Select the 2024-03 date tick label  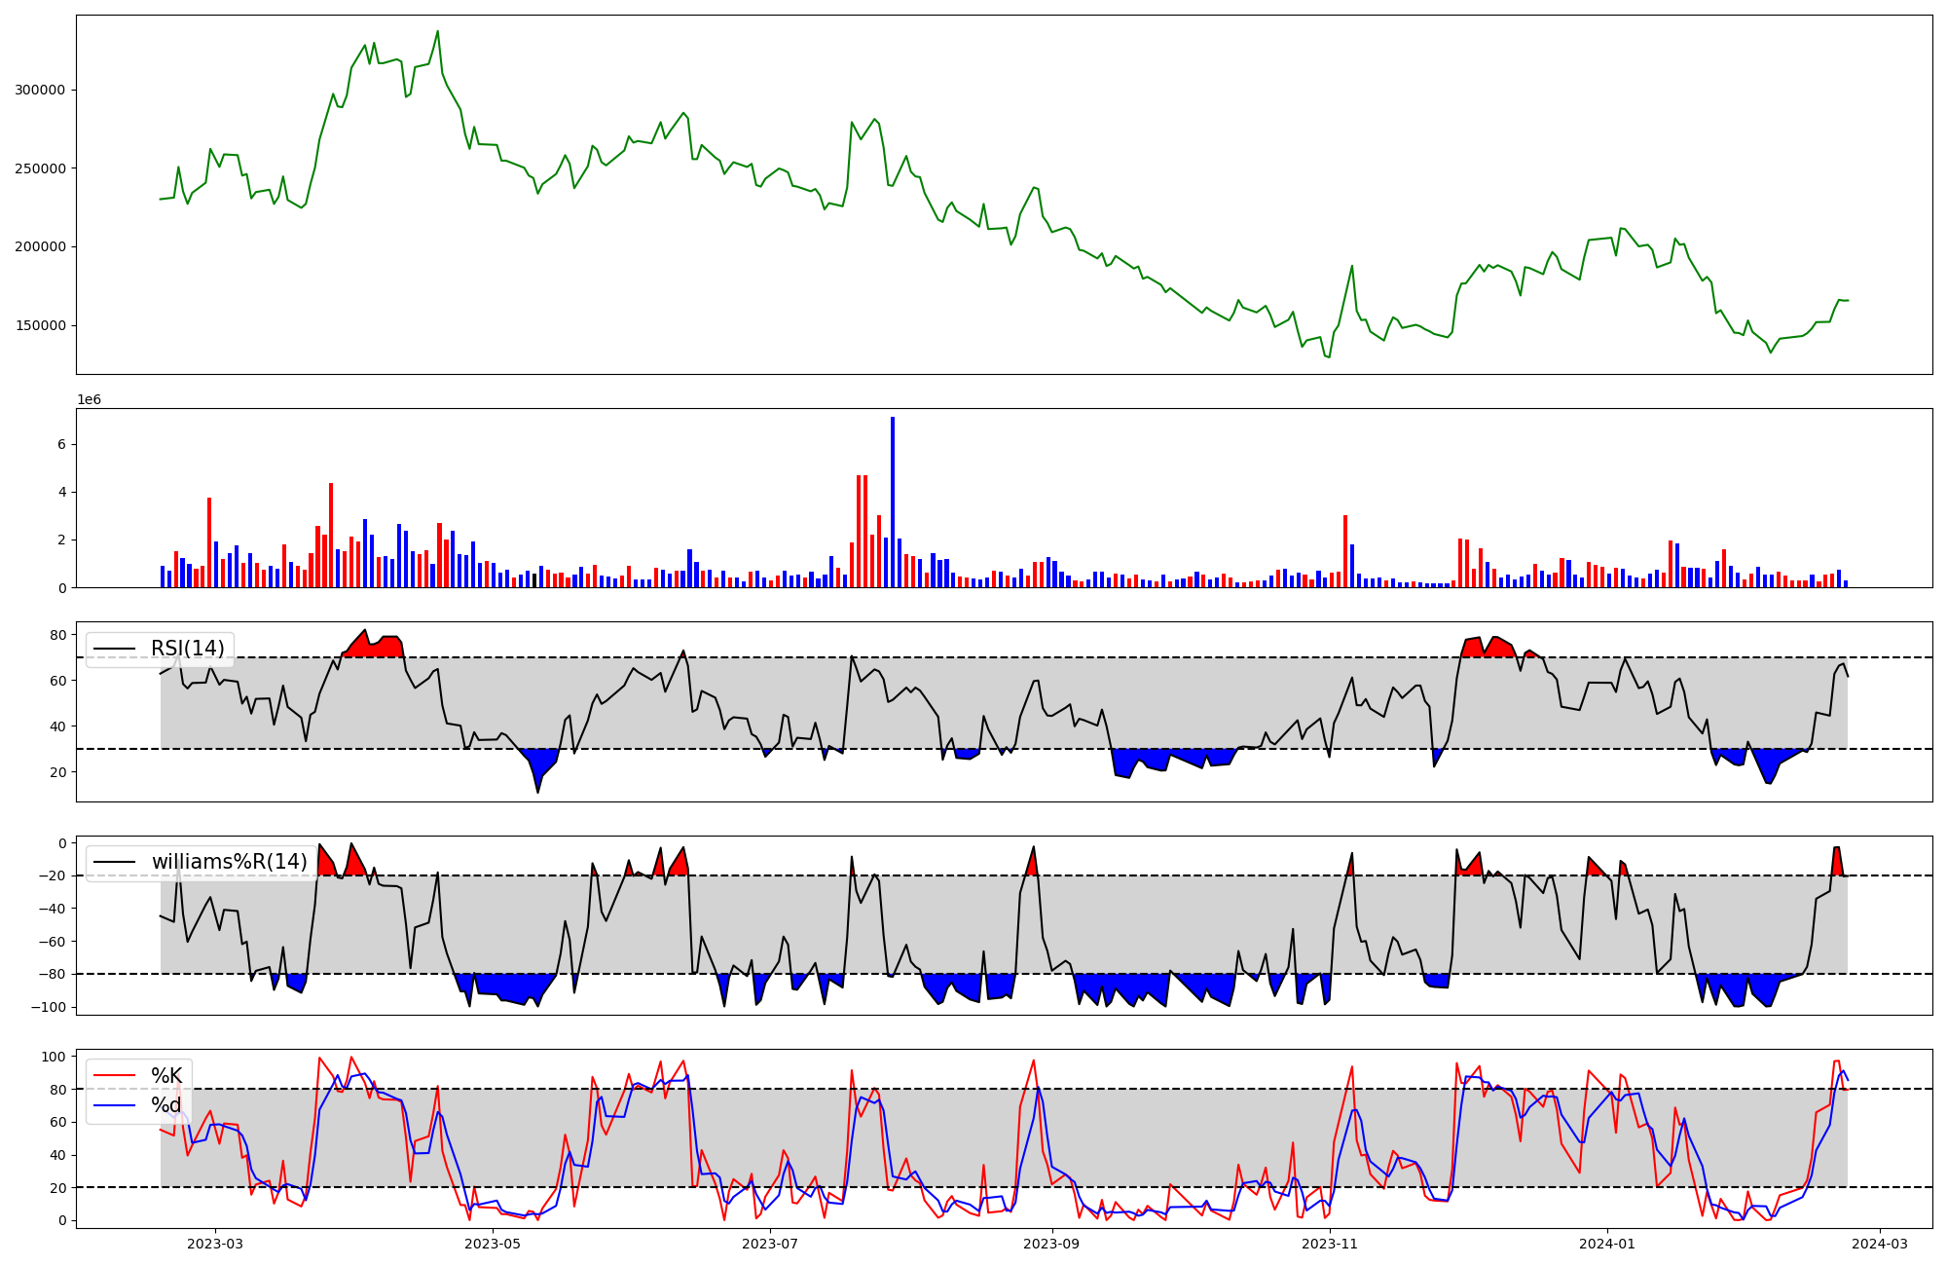1880,1244
